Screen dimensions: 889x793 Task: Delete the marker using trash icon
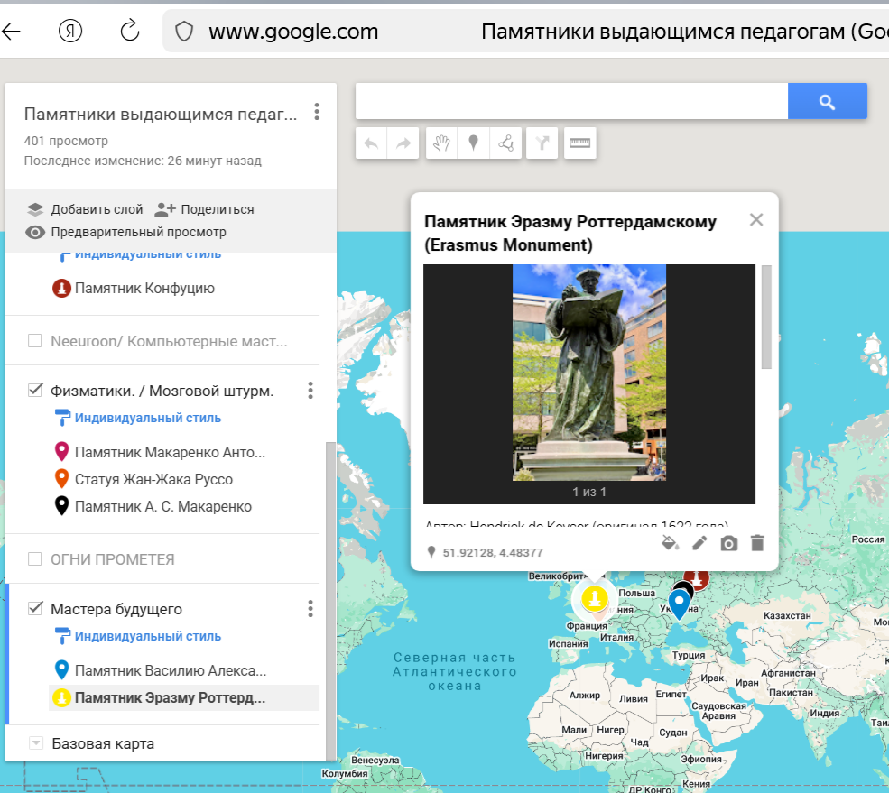(x=757, y=543)
